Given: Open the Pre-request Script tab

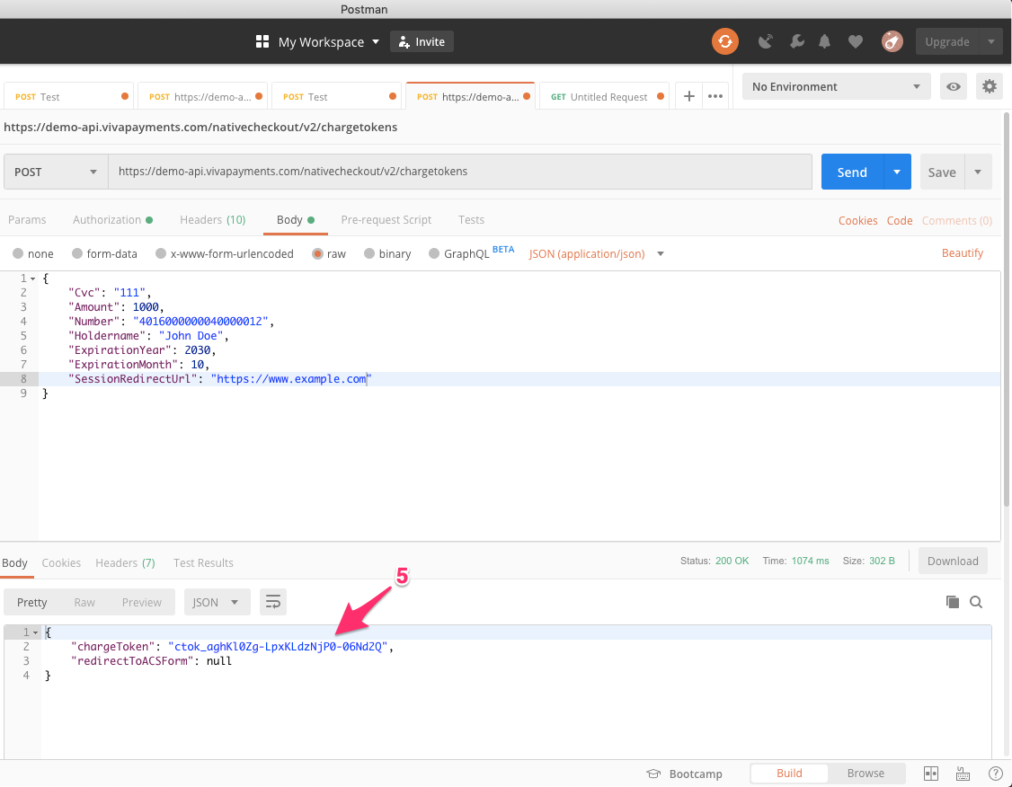Looking at the screenshot, I should tap(386, 220).
